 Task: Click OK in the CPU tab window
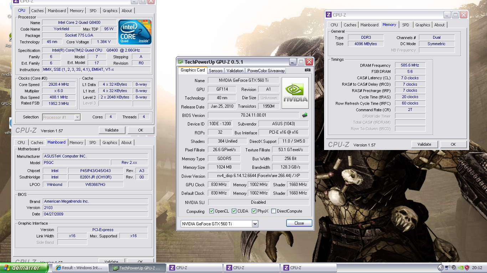[140, 130]
